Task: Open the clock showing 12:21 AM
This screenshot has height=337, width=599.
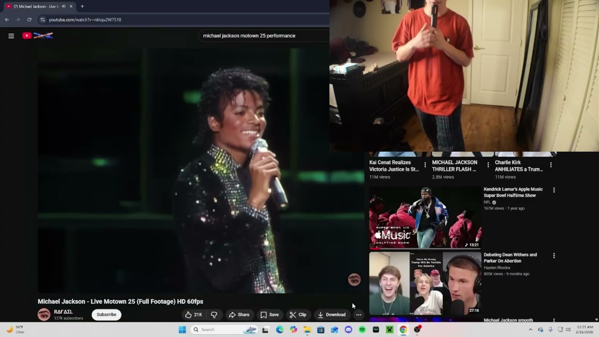Action: point(585,330)
